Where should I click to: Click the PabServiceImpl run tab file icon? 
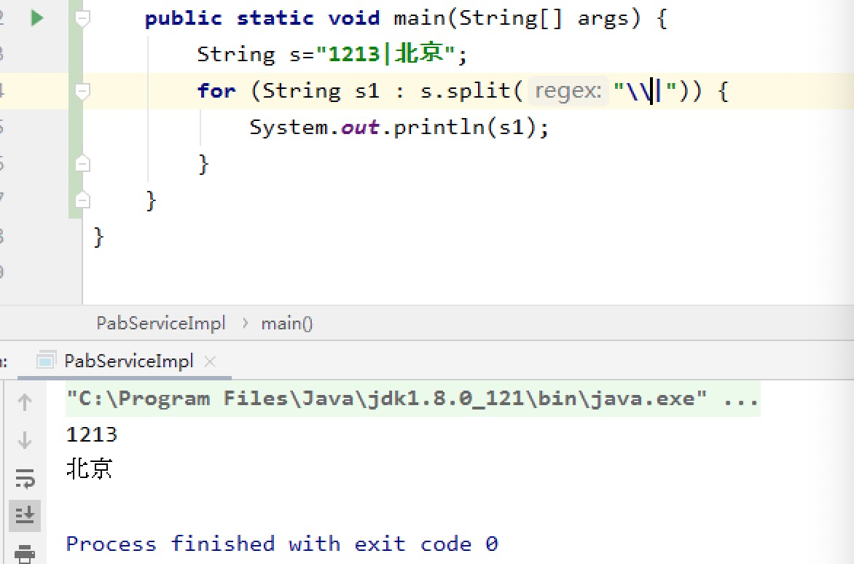point(46,361)
